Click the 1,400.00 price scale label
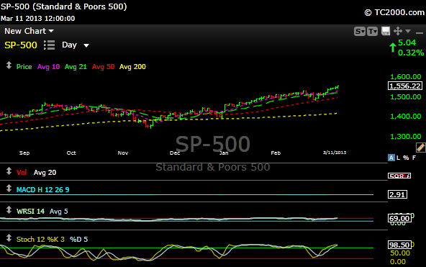The height and width of the screenshot is (267, 426). point(406,117)
